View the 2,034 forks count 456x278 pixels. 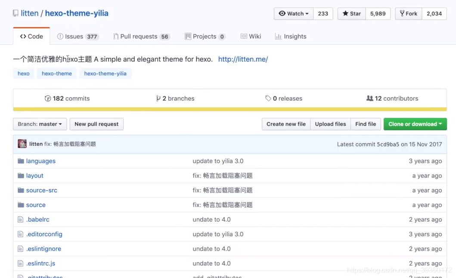tap(434, 14)
